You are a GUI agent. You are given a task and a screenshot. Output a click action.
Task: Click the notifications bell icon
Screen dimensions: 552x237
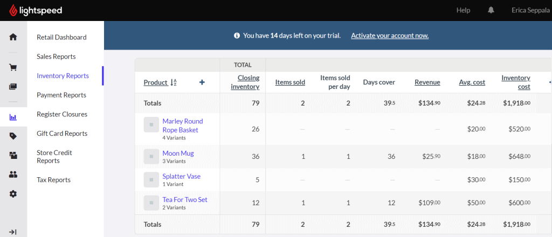(x=491, y=10)
